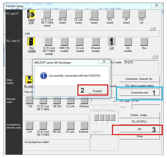
Task: Click the Ethernet module icon
Action: 96,42
